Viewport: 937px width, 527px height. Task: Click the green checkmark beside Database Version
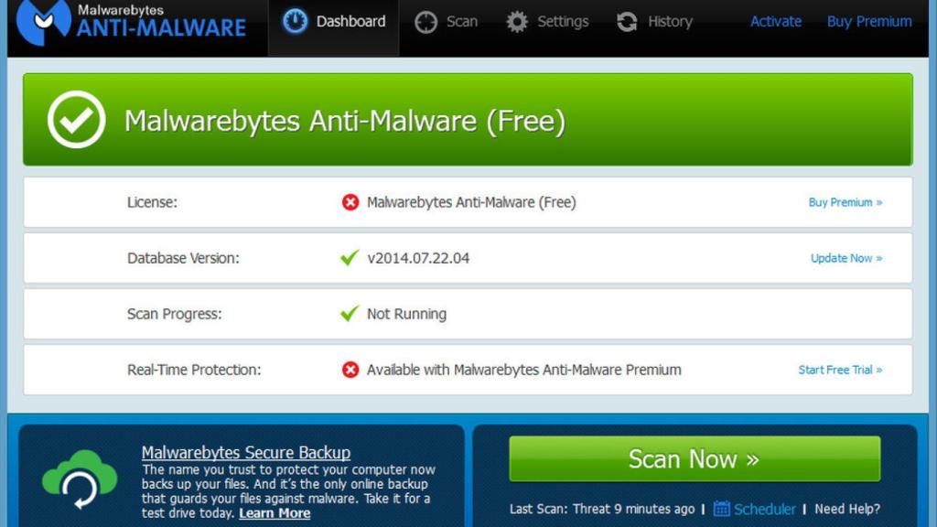point(348,258)
